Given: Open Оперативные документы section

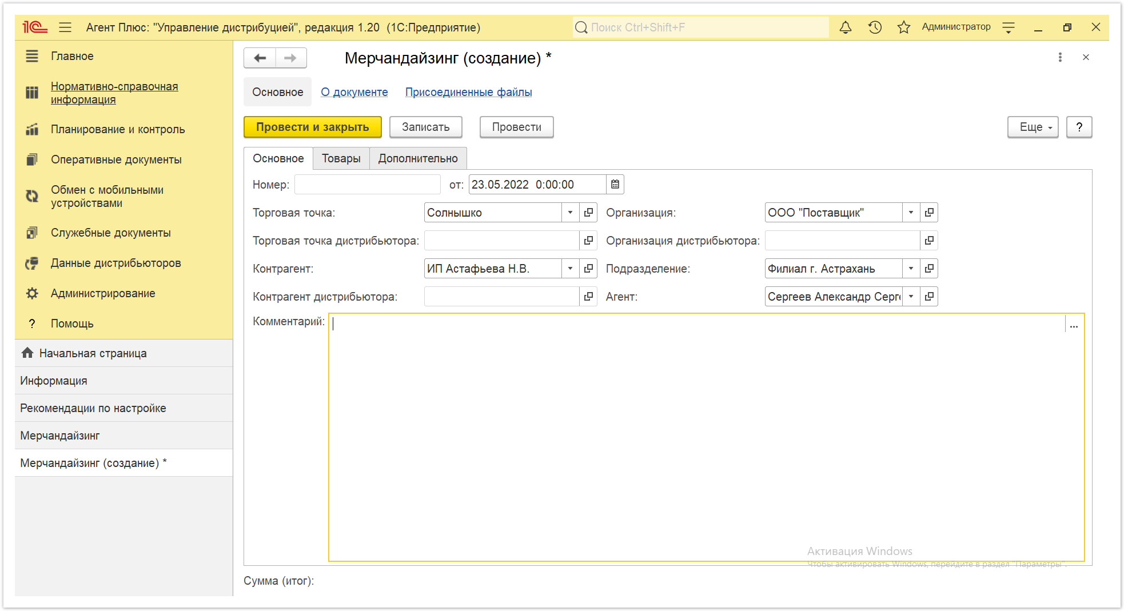Looking at the screenshot, I should click(123, 159).
